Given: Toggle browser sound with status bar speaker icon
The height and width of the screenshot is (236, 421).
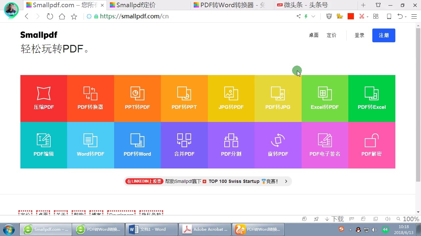Looking at the screenshot, I should coord(388,219).
